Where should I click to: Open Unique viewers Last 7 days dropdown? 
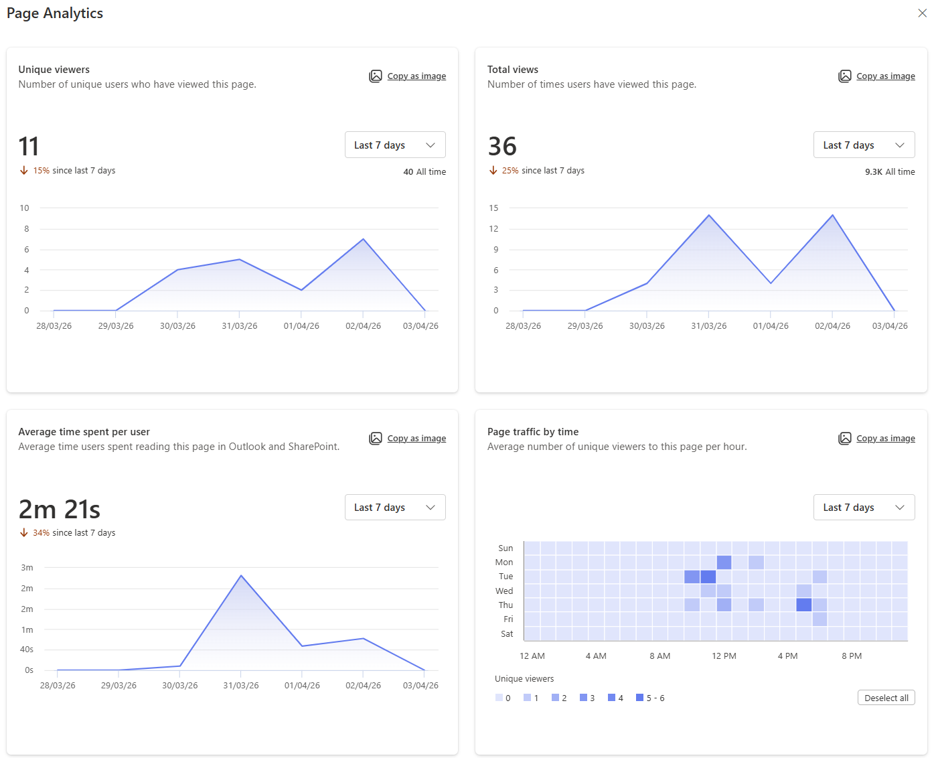pos(395,145)
